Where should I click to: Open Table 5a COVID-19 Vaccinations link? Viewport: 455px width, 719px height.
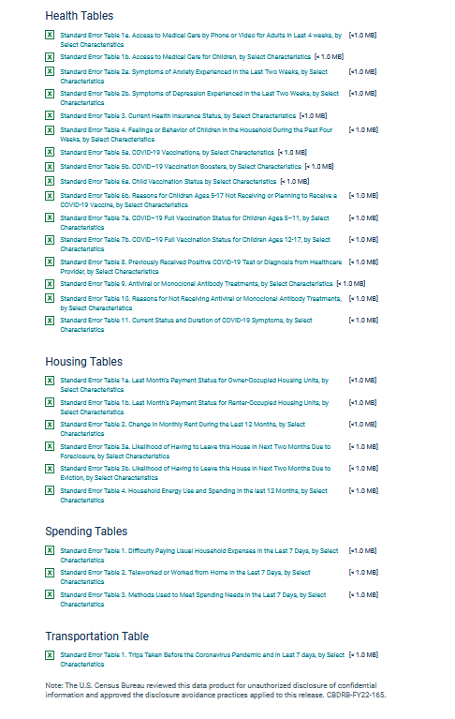[167, 152]
